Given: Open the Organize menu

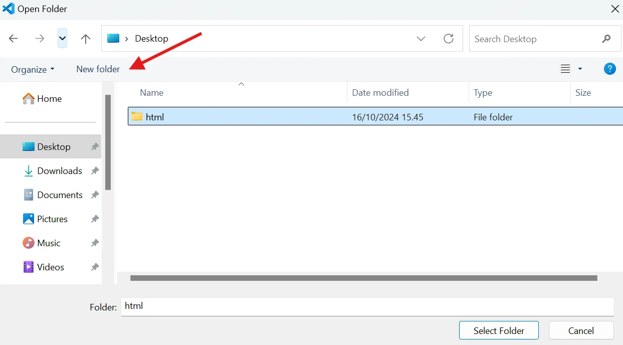Looking at the screenshot, I should (x=33, y=69).
